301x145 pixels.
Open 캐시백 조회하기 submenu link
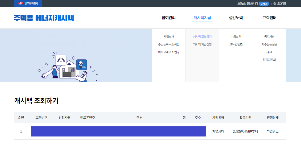(202, 36)
